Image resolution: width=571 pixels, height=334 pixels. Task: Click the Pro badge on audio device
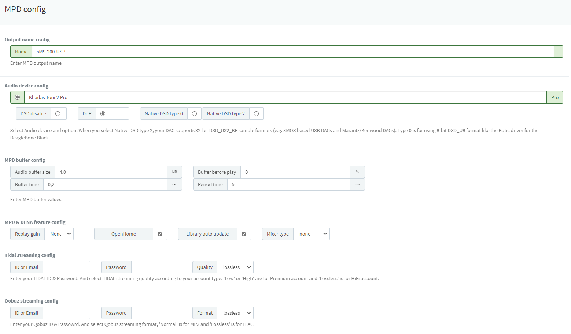pos(555,97)
